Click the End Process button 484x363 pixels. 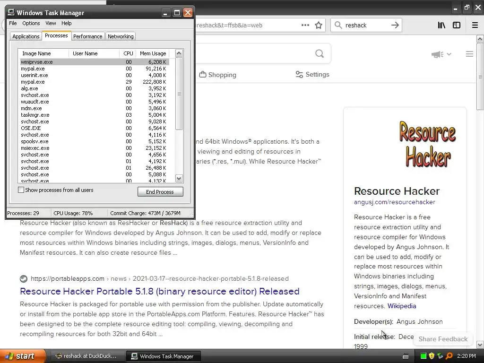tap(160, 192)
